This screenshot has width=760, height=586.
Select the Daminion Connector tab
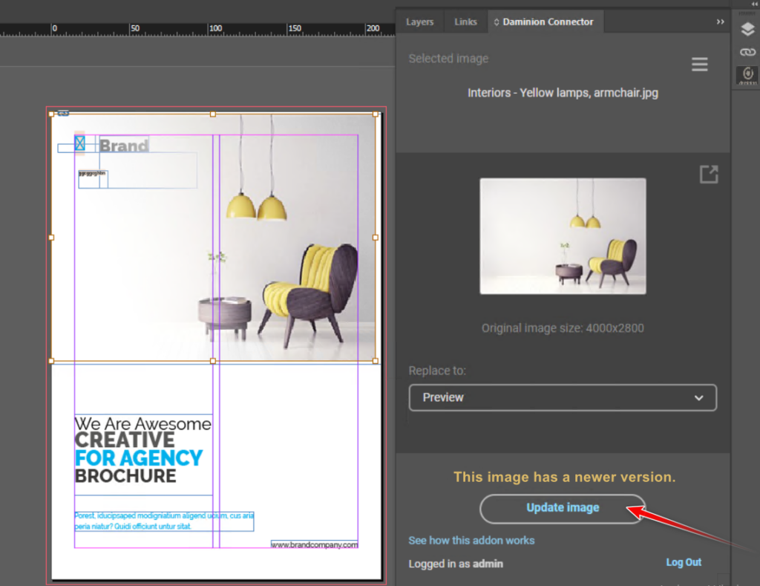tap(546, 22)
